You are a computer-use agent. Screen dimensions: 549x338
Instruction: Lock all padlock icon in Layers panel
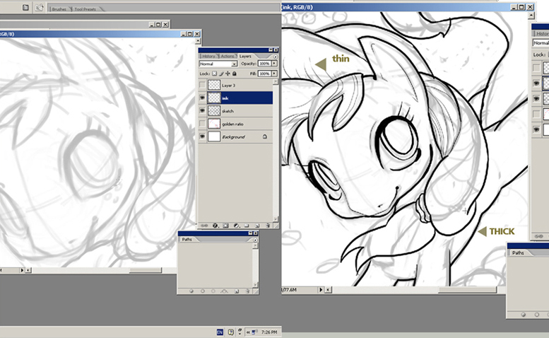click(x=235, y=74)
